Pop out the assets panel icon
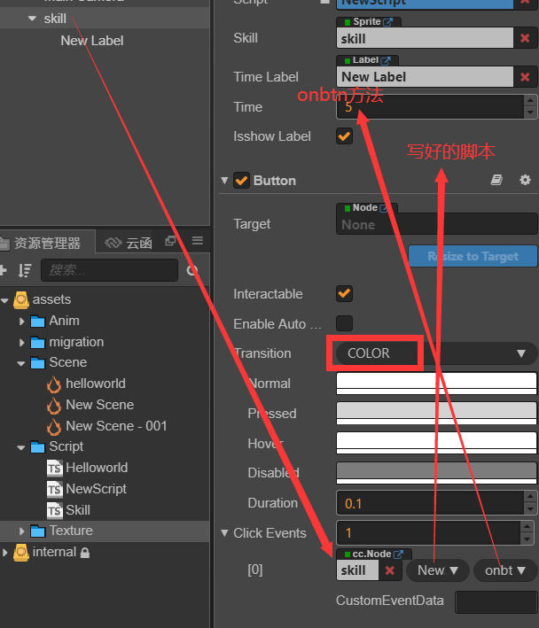This screenshot has width=539, height=628. [x=170, y=241]
